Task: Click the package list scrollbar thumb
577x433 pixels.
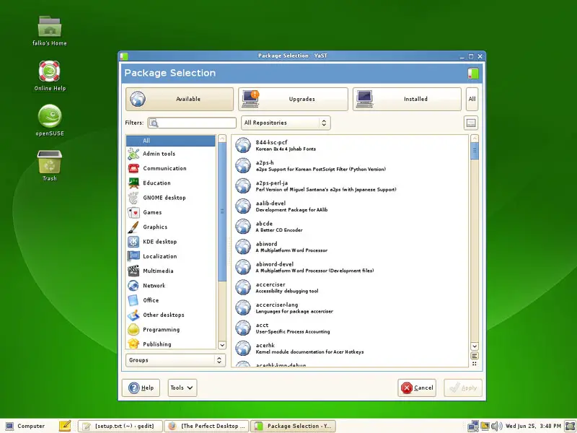Action: [475, 151]
